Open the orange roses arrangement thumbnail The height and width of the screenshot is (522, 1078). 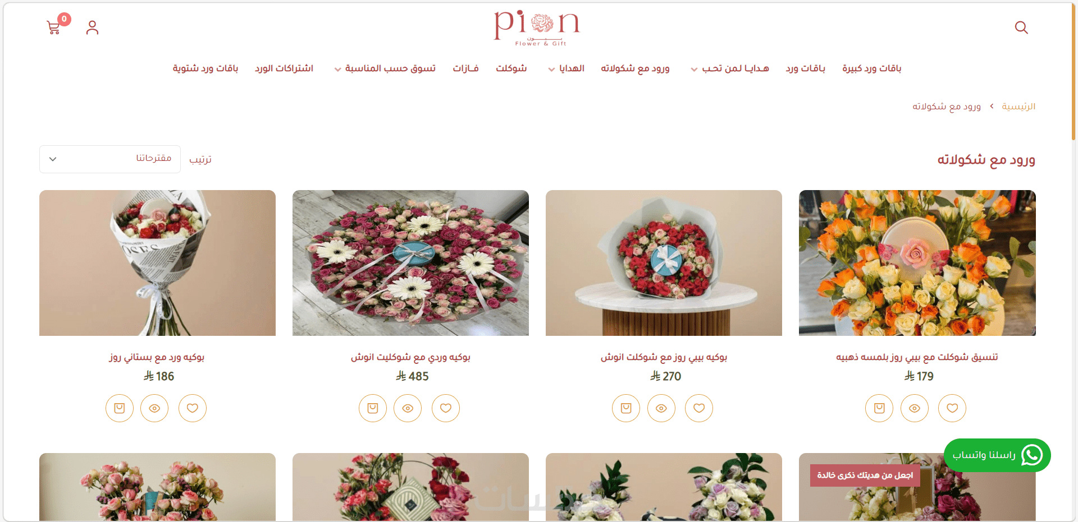click(917, 263)
